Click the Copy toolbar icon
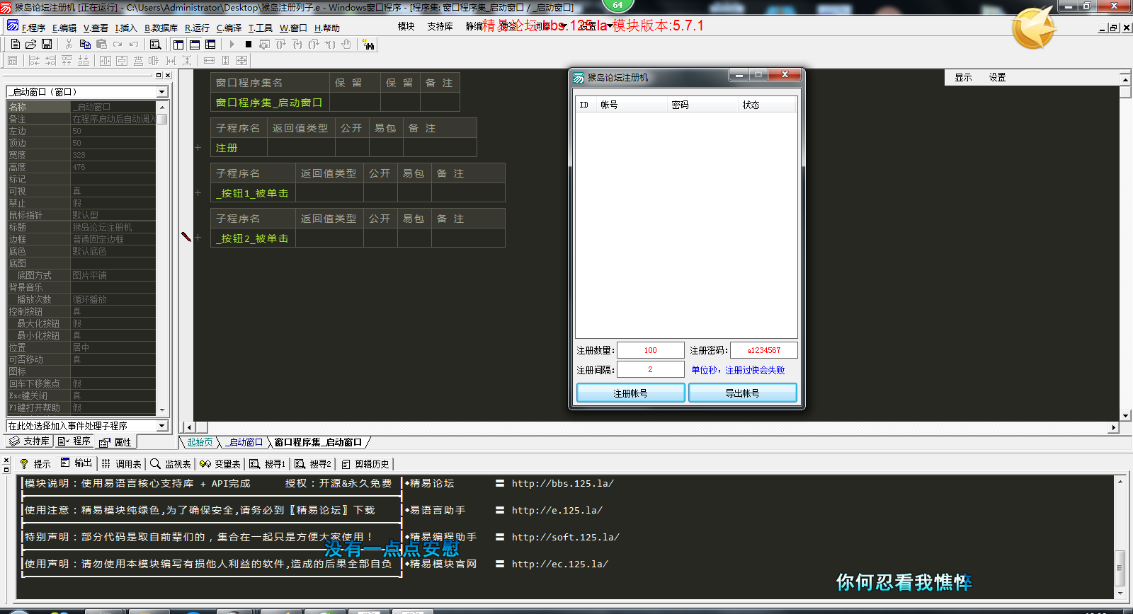The height and width of the screenshot is (614, 1133). (x=85, y=44)
